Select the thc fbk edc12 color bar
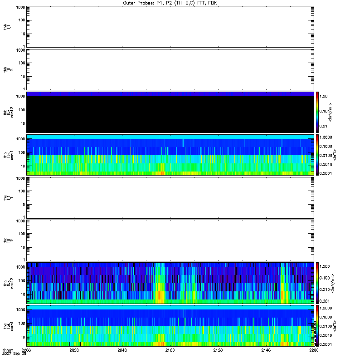 [317, 283]
